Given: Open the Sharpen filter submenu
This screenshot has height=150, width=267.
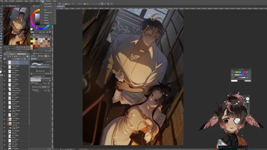Looking at the screenshot, I should 47,23.
